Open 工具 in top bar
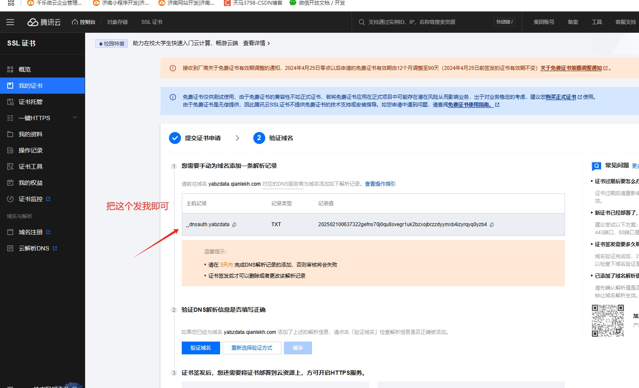This screenshot has height=388, width=639. [x=596, y=22]
